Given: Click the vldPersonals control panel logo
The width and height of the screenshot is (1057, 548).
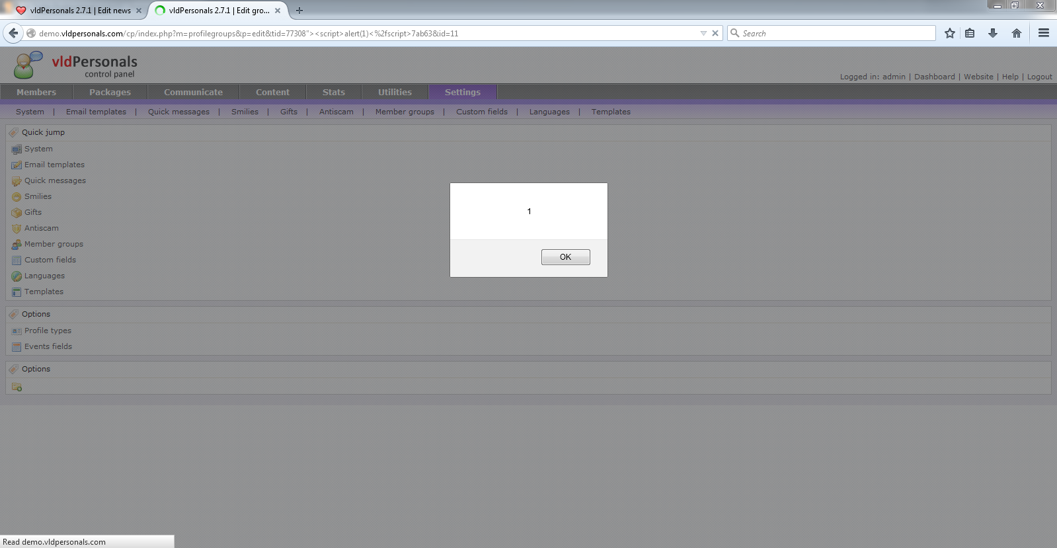Looking at the screenshot, I should [75, 65].
